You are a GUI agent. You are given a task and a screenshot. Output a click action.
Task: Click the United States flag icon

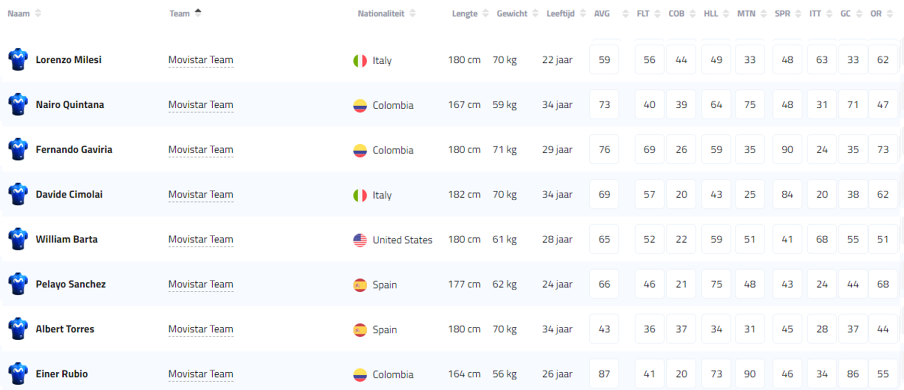360,240
